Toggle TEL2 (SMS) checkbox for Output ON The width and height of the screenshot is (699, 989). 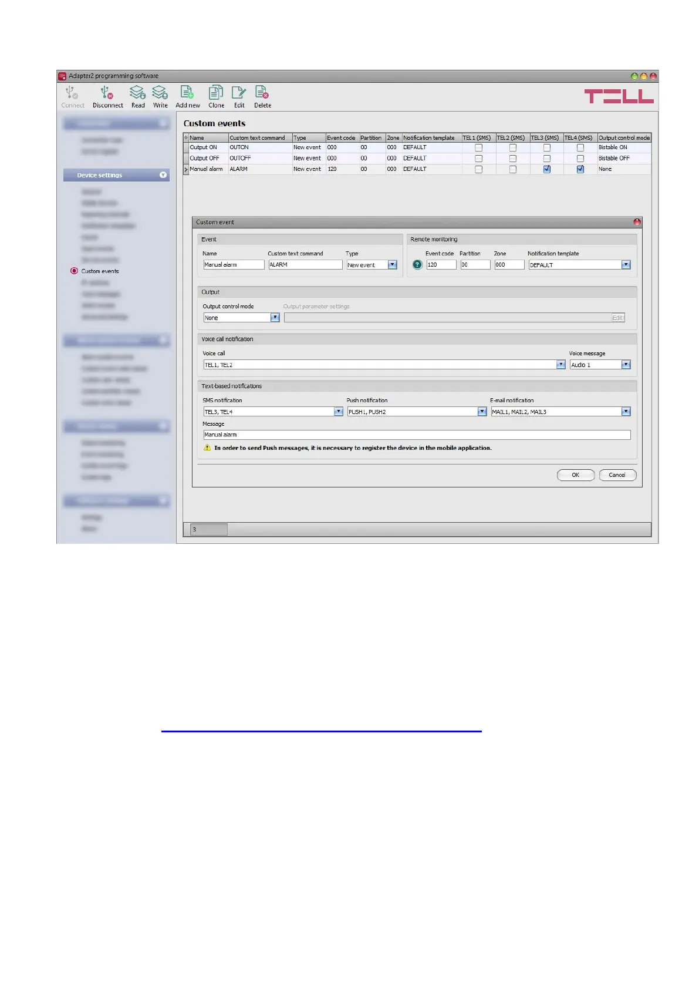(513, 148)
